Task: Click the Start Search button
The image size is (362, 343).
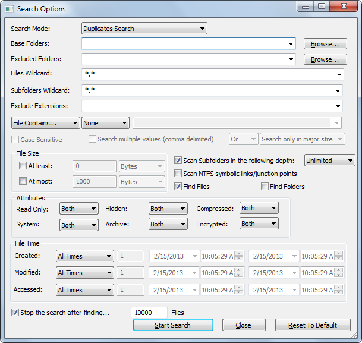Action: click(x=173, y=325)
